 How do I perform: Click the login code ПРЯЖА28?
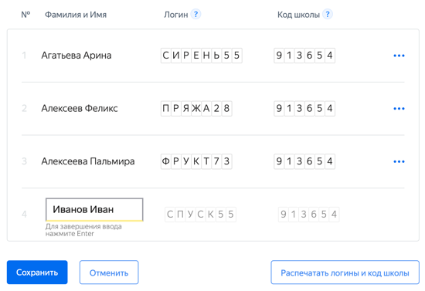click(196, 109)
